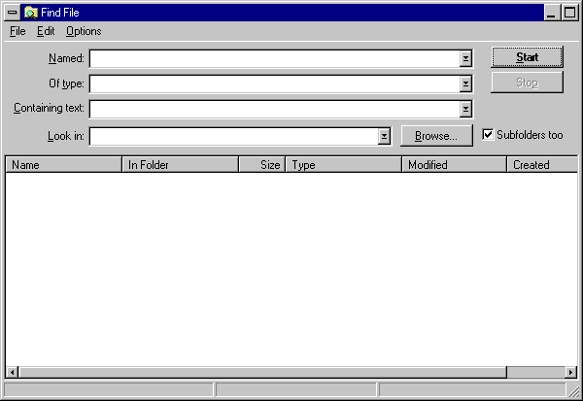Click the Find File title bar icon
The height and width of the screenshot is (401, 583).
tap(31, 13)
